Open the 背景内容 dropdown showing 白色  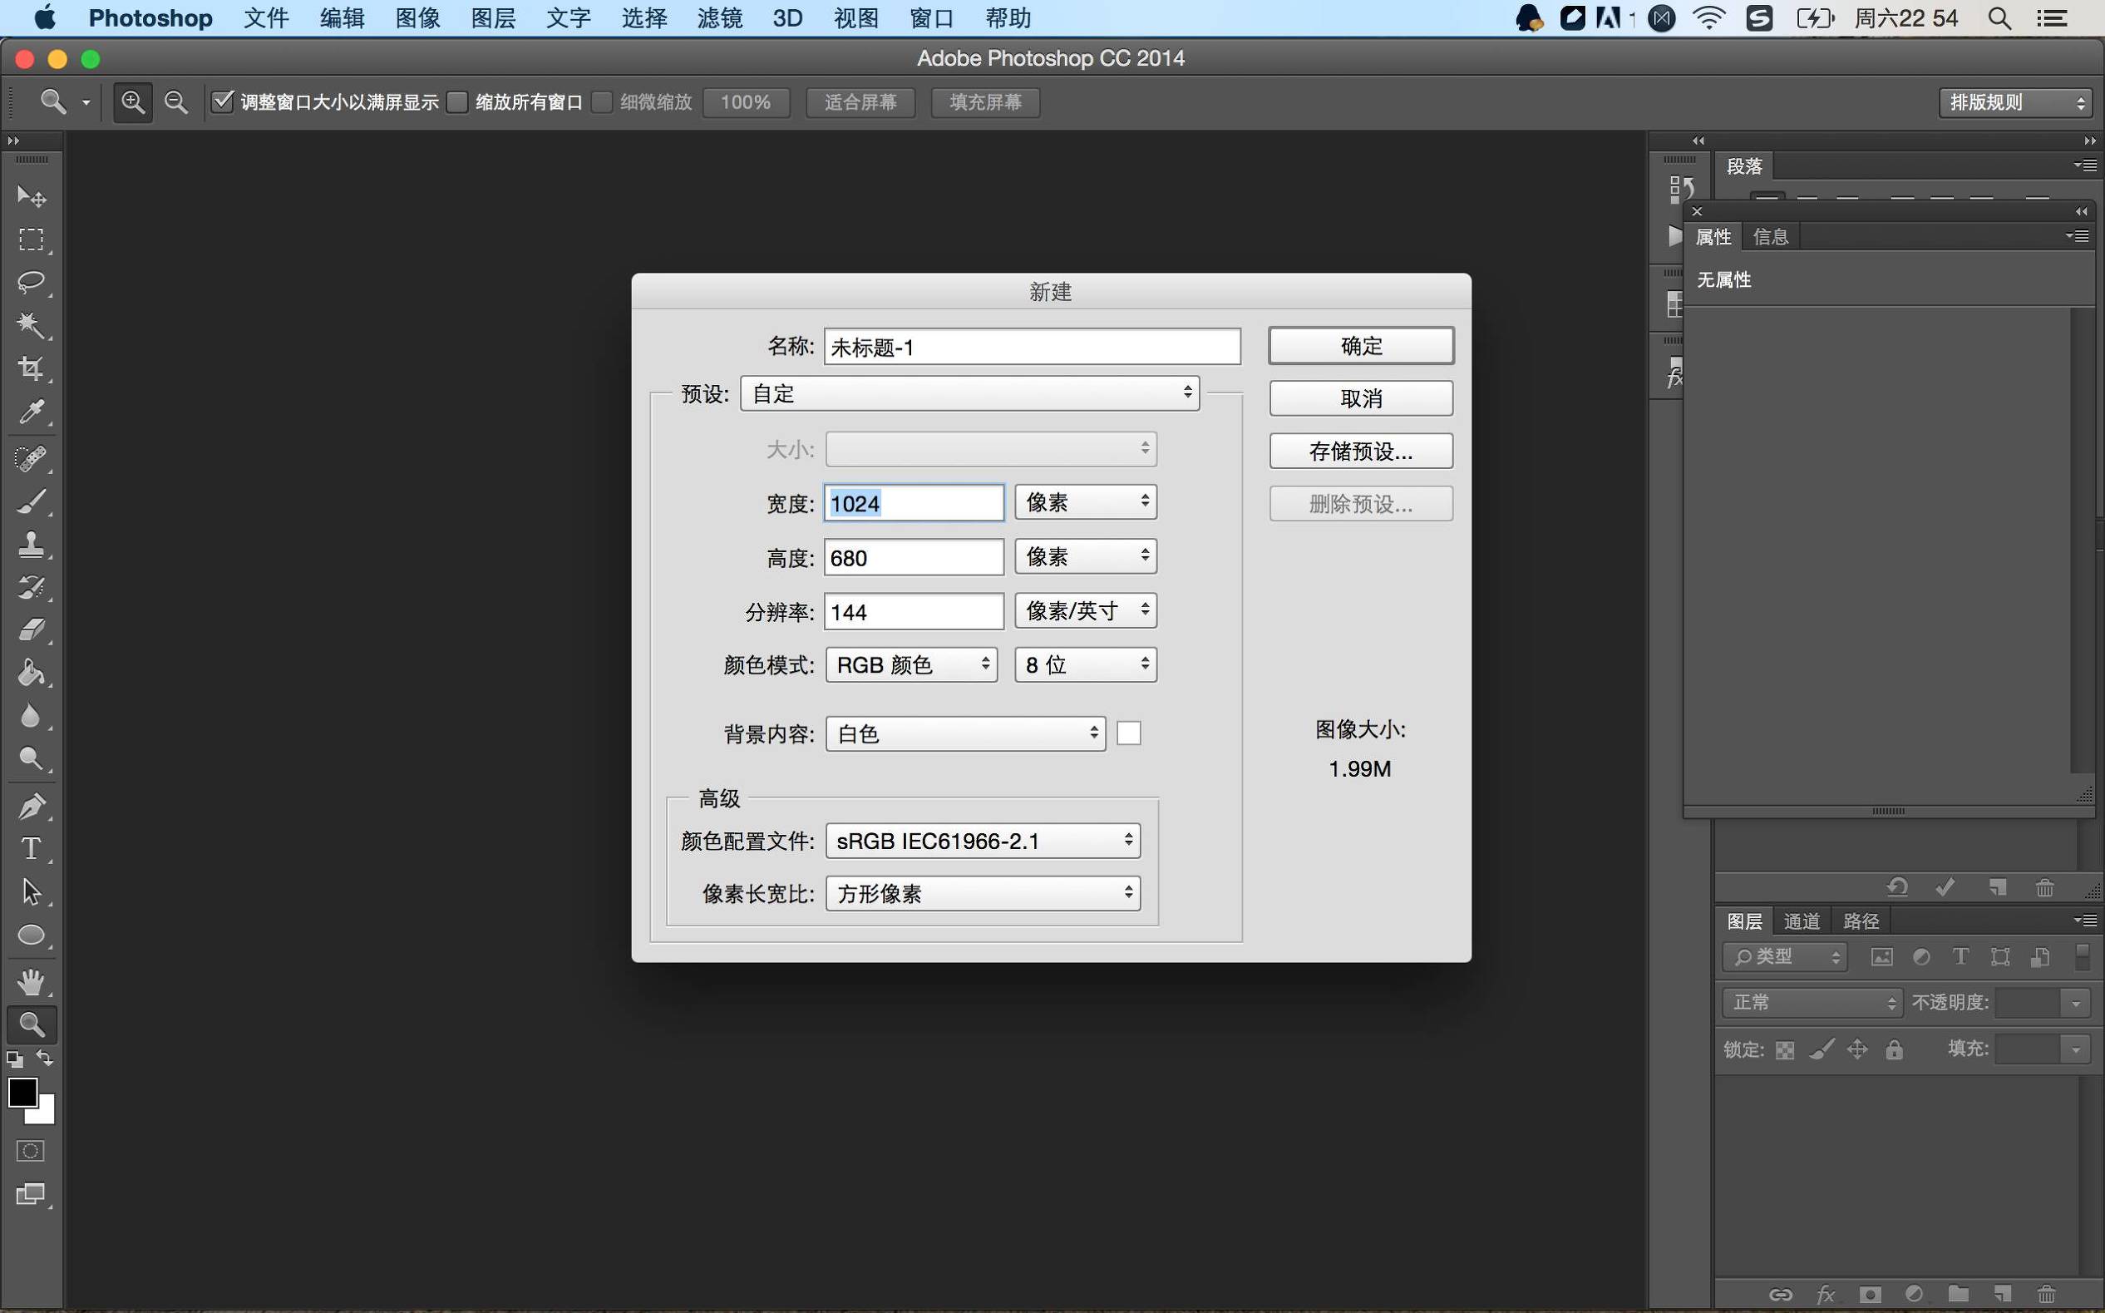click(x=965, y=733)
